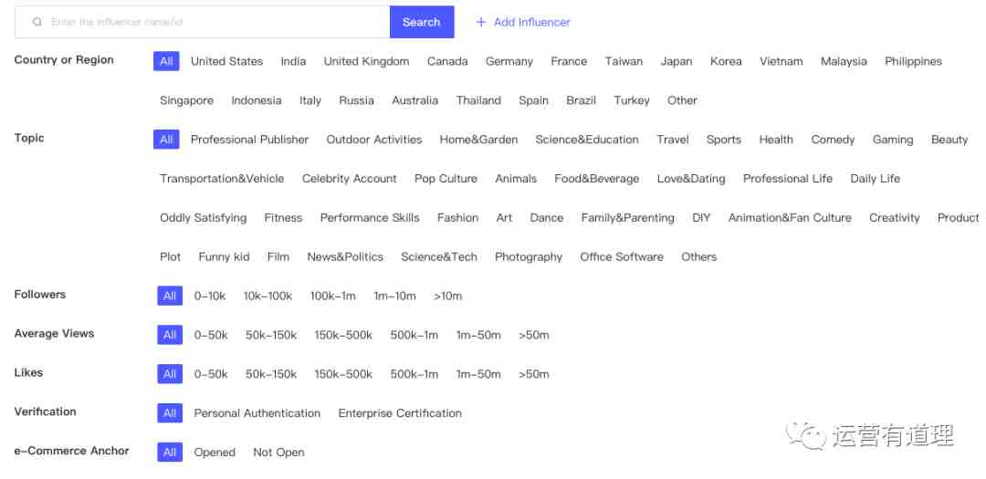Filter e-Commerce Anchor by Opened

[x=215, y=452]
